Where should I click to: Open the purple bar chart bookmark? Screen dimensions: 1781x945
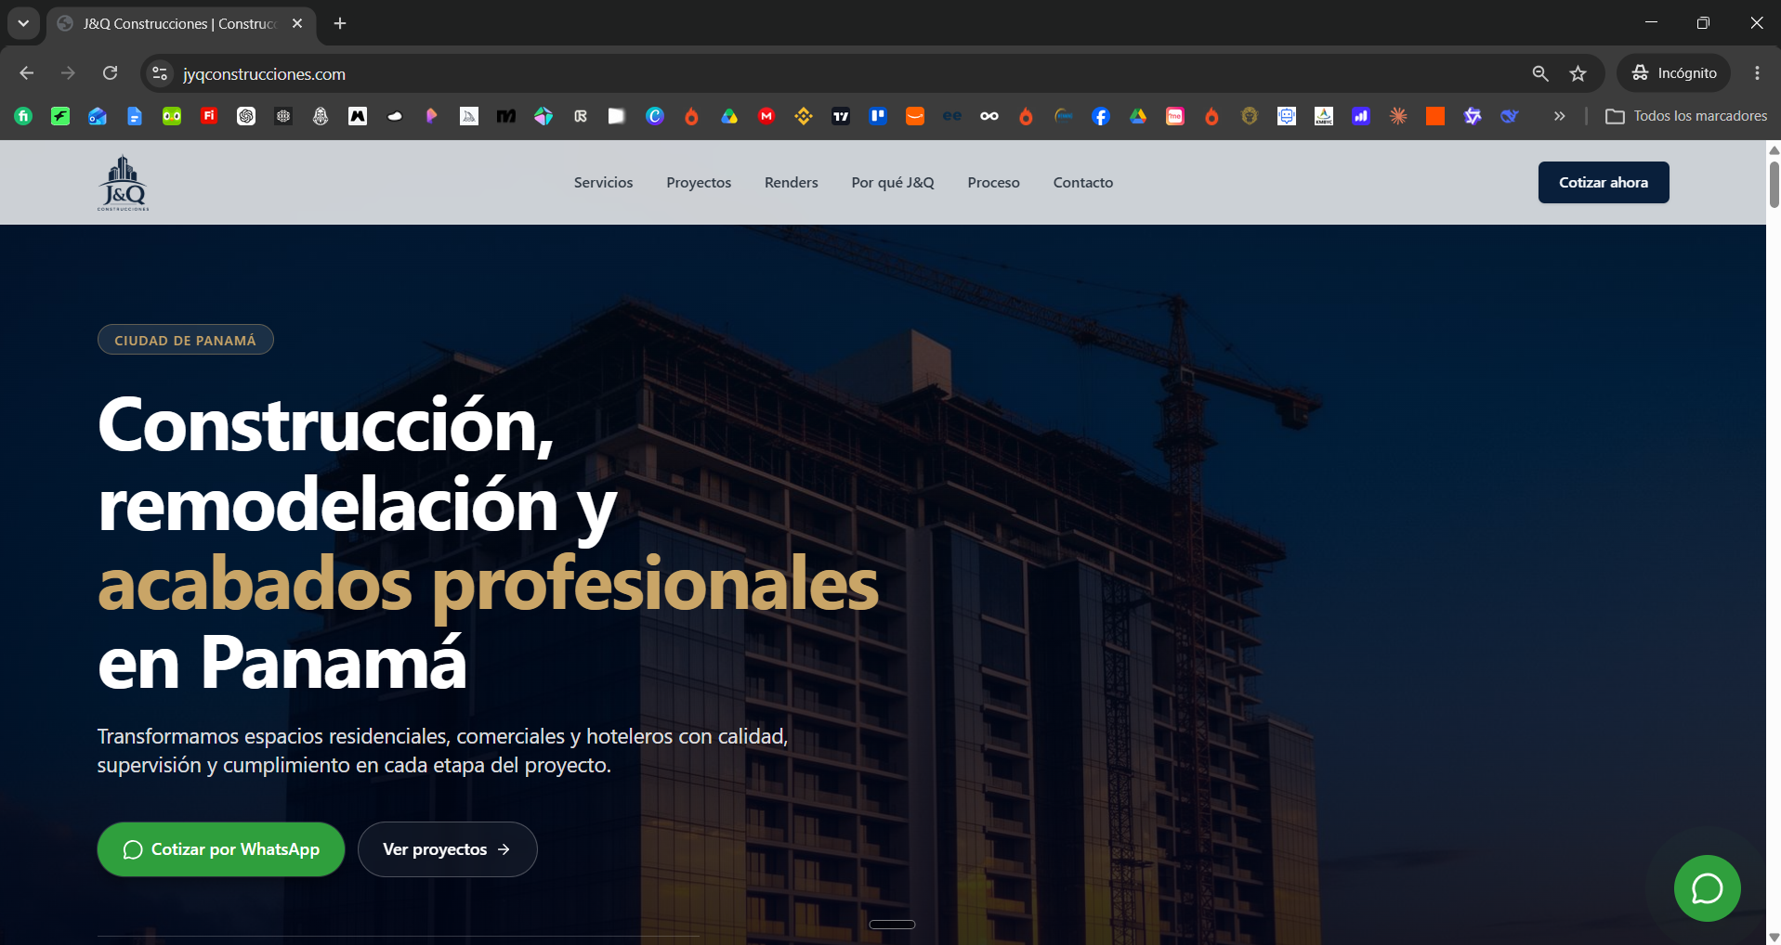click(1361, 116)
